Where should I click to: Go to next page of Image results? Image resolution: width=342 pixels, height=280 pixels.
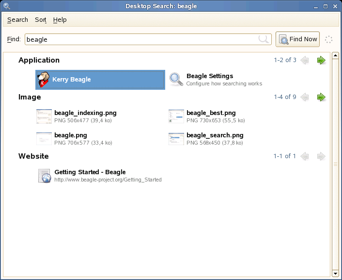(x=321, y=97)
